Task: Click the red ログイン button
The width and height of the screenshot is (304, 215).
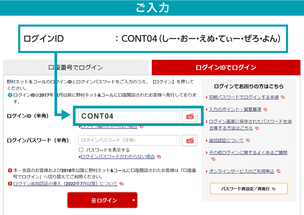Action: pyautogui.click(x=102, y=200)
